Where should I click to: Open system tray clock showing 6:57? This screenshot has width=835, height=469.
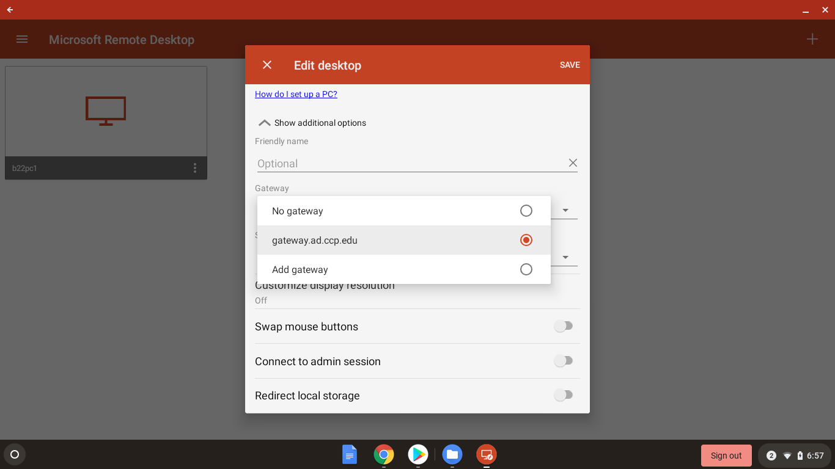tap(815, 456)
